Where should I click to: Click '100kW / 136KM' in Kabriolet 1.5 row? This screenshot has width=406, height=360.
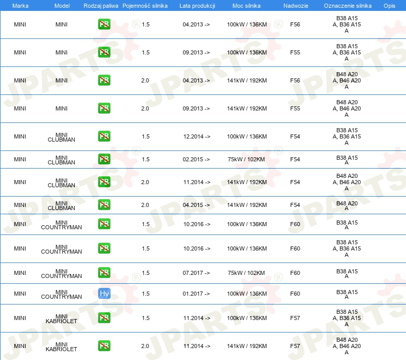pyautogui.click(x=247, y=318)
